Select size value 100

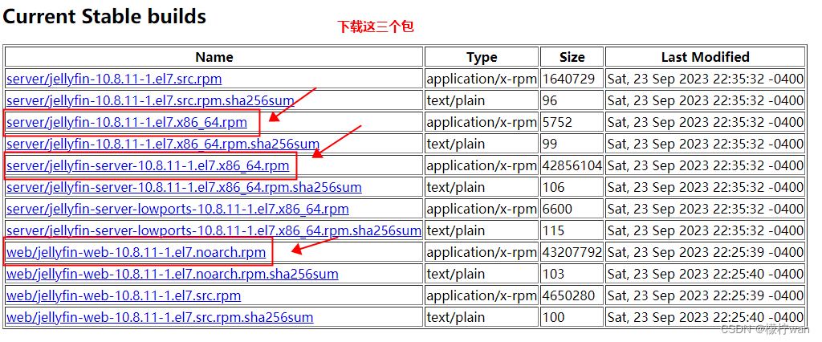click(x=554, y=317)
